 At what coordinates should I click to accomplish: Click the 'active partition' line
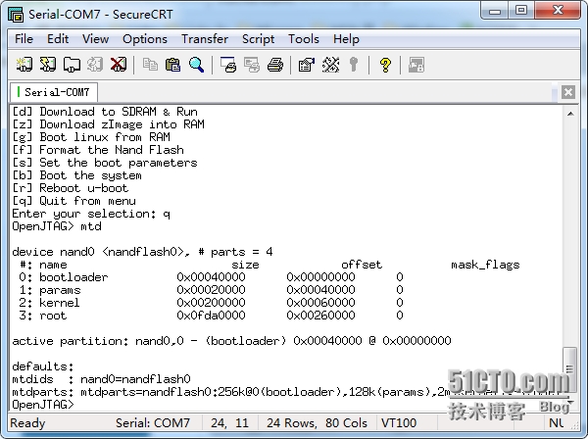click(x=231, y=341)
